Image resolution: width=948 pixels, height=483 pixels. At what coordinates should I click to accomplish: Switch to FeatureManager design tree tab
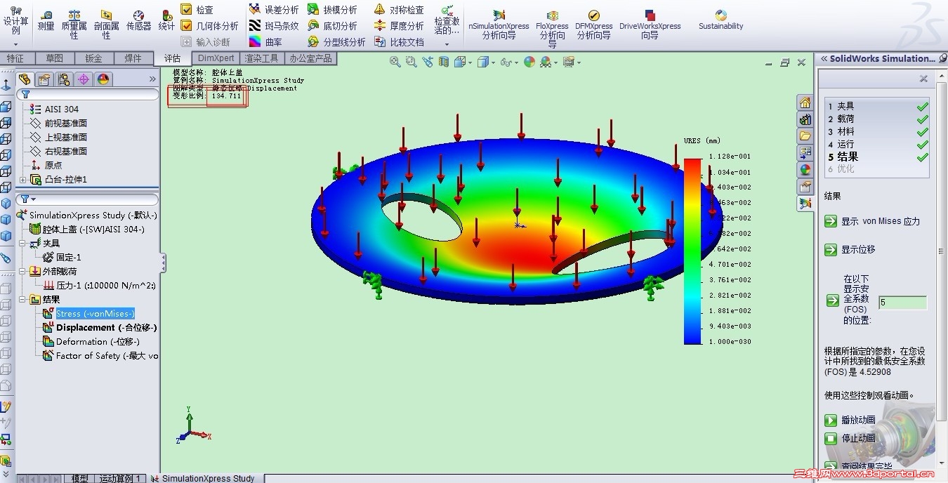(25, 79)
